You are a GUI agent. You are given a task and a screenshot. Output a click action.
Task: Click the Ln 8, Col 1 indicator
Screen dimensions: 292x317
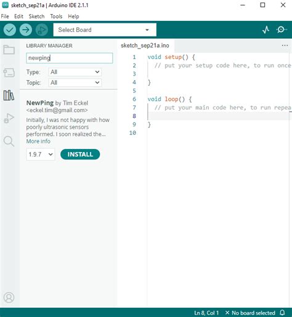(206, 313)
